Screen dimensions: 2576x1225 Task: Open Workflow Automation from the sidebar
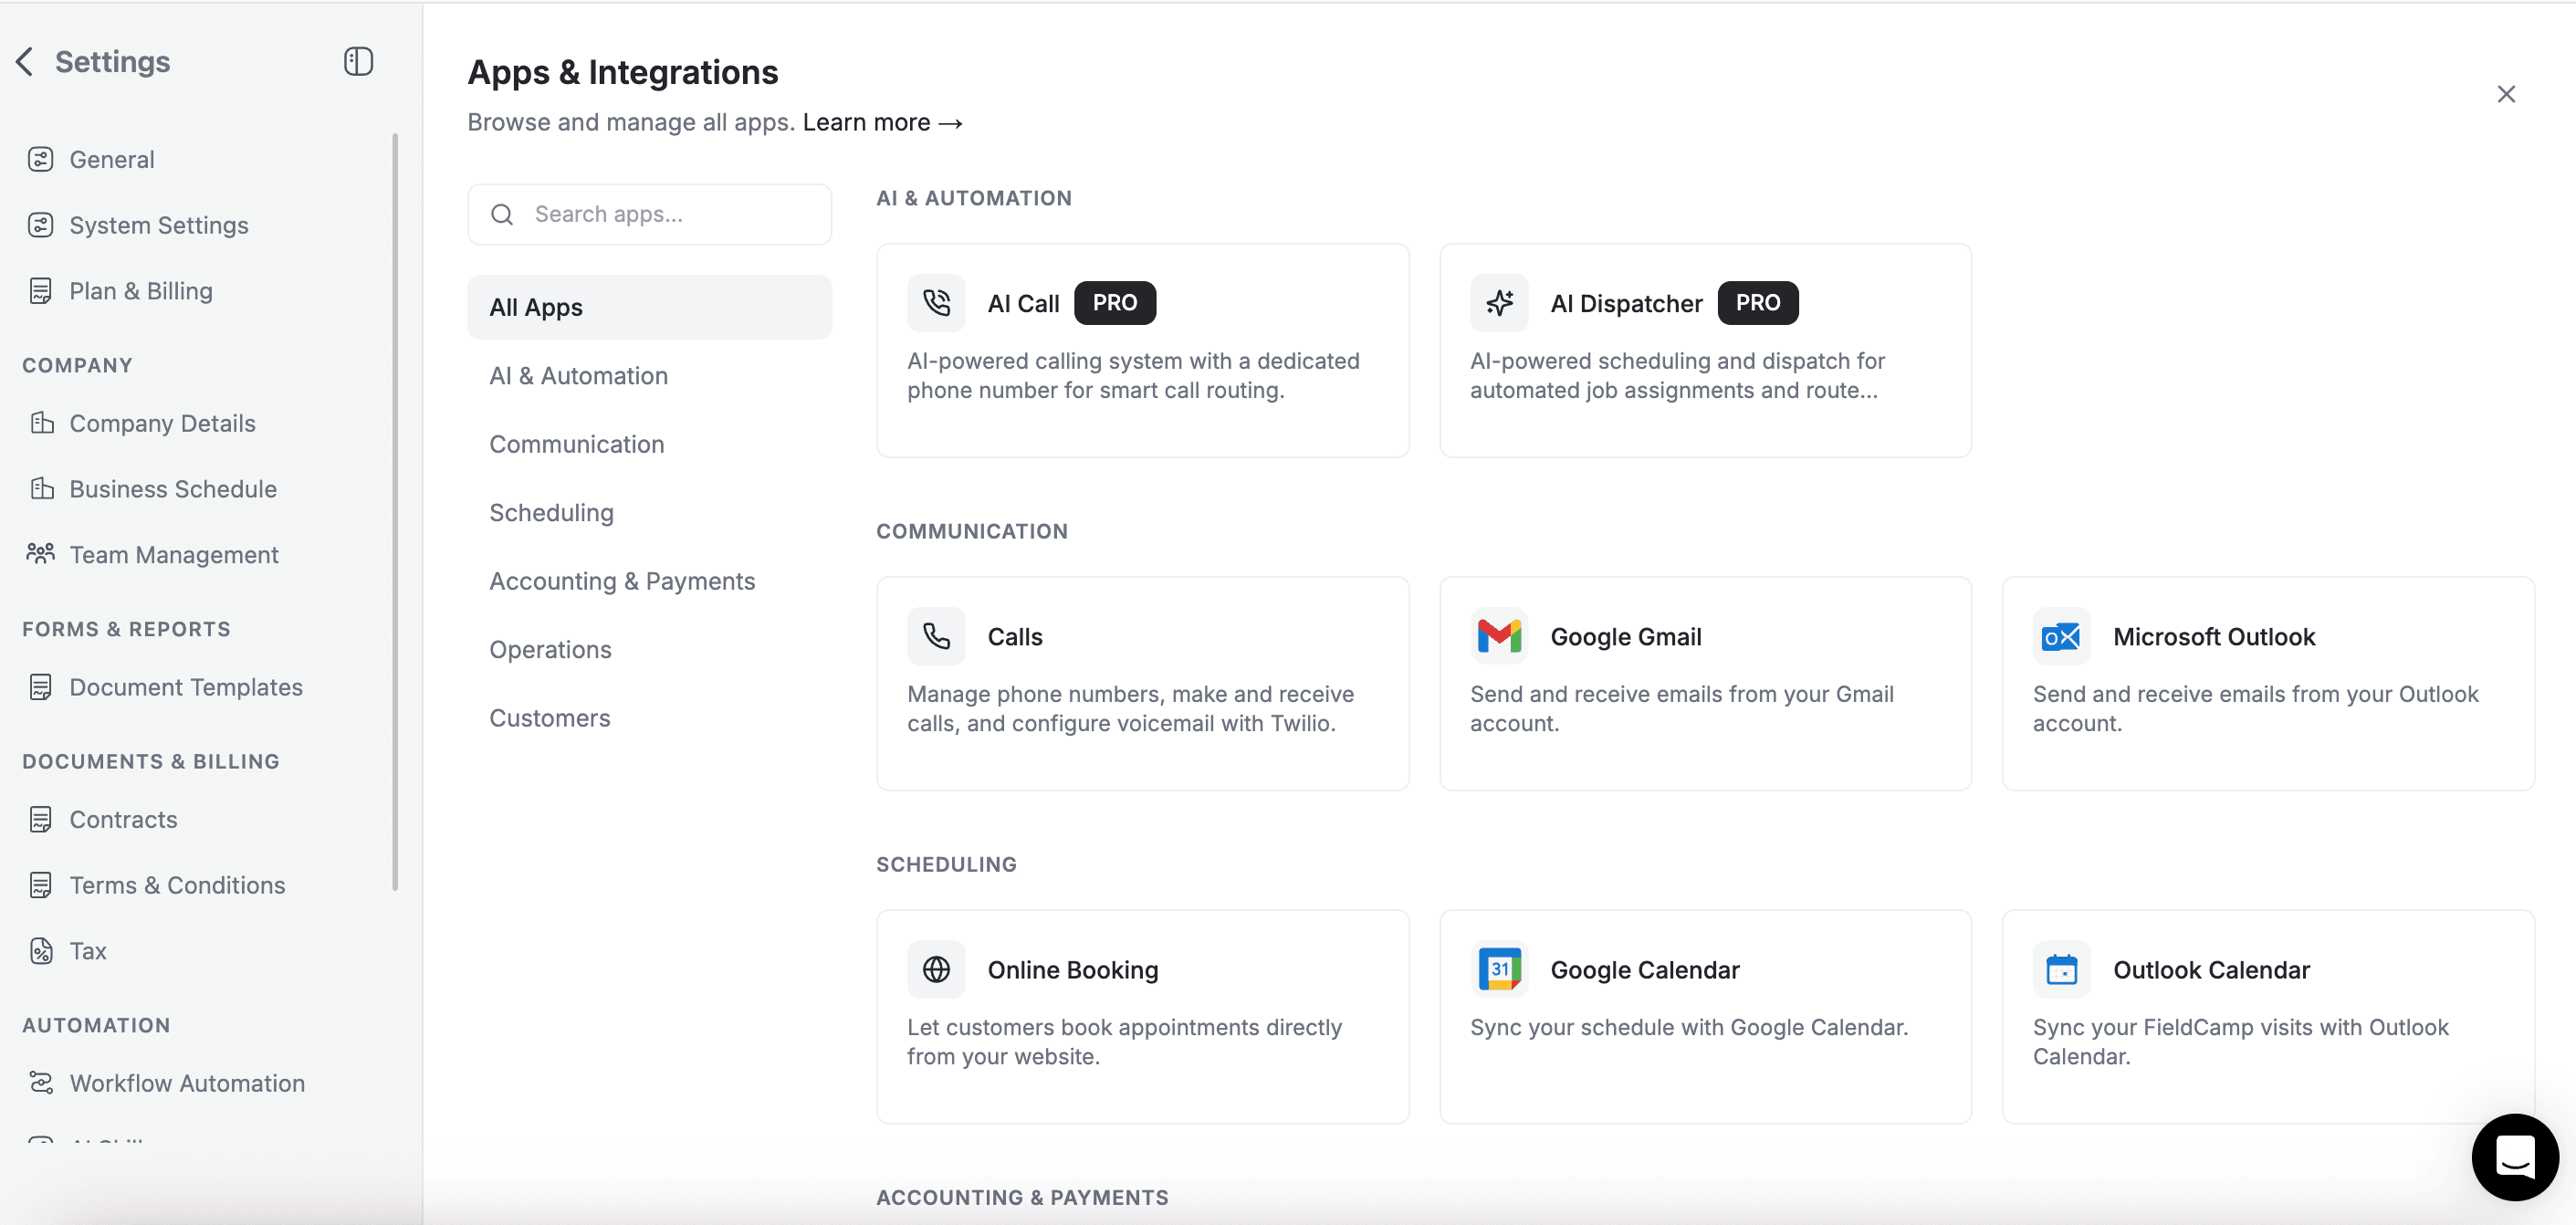[x=187, y=1082]
